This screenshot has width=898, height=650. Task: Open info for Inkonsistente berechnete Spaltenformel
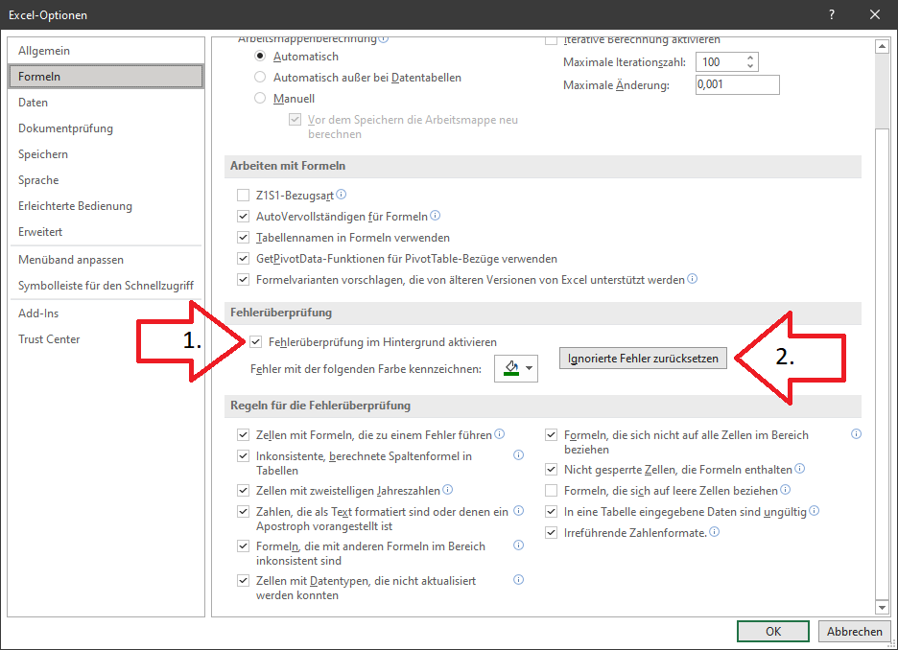tap(518, 455)
